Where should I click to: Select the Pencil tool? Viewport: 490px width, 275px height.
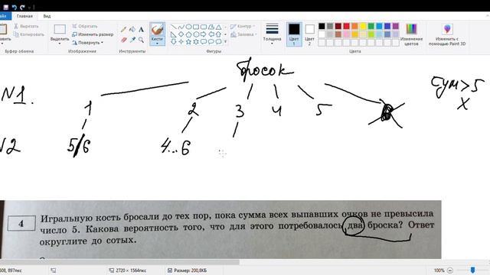tap(124, 29)
